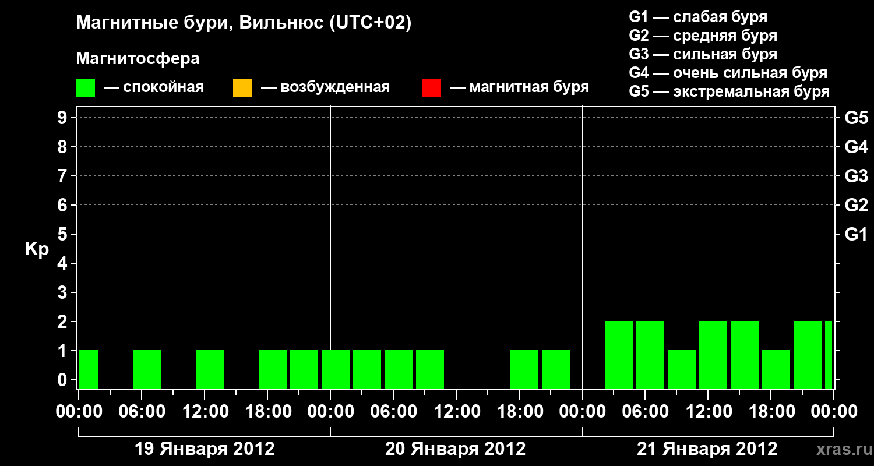Click the '12:00' time label under 20 January
Viewport: 874px width, 466px height.
click(456, 412)
